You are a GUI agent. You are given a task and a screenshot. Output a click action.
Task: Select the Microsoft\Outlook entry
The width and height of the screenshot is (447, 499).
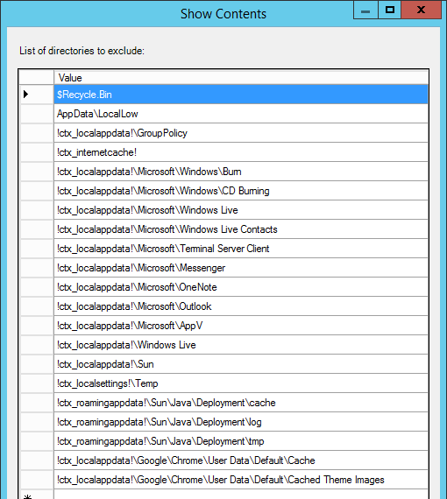[x=241, y=306]
